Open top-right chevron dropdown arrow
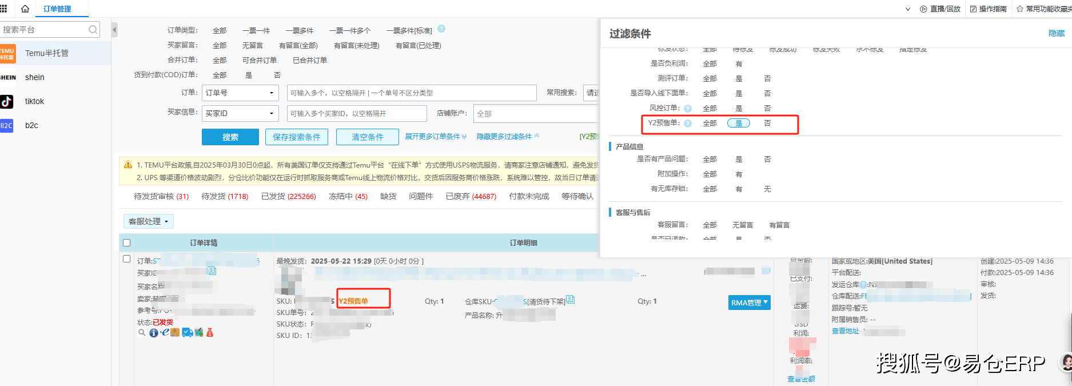 click(908, 9)
